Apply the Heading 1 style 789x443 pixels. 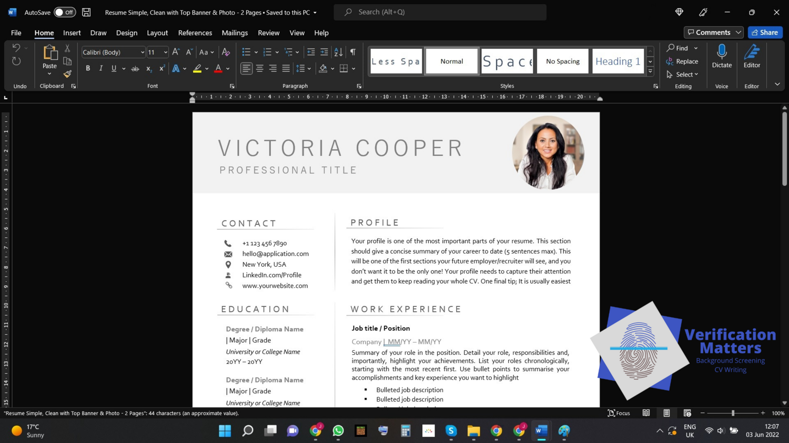(x=618, y=61)
